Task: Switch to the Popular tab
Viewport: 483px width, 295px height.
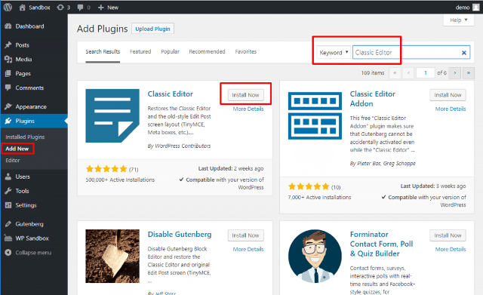Action: [170, 51]
